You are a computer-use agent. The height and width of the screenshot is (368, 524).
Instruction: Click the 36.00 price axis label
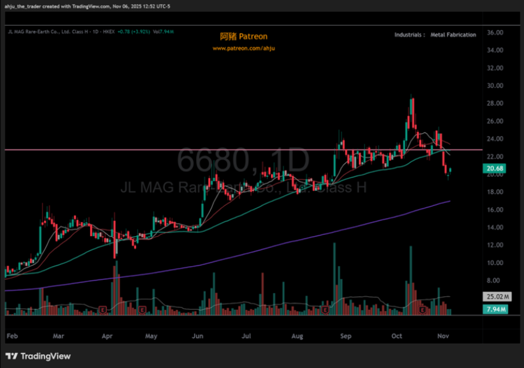[495, 32]
